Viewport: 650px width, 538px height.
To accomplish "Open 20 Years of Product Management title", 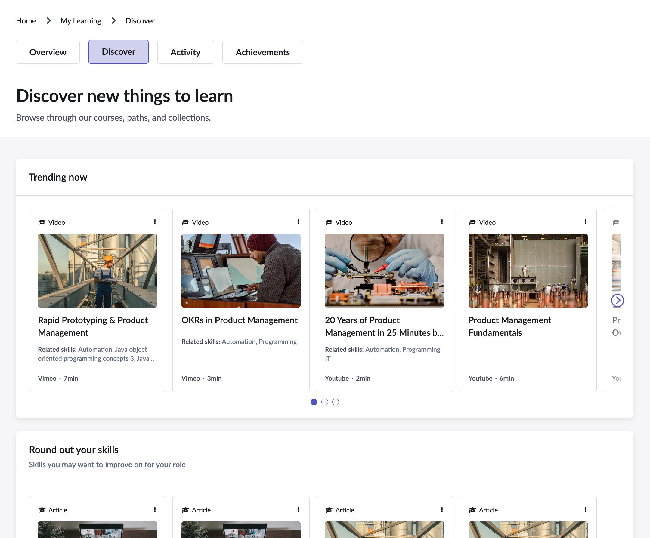I will point(384,326).
